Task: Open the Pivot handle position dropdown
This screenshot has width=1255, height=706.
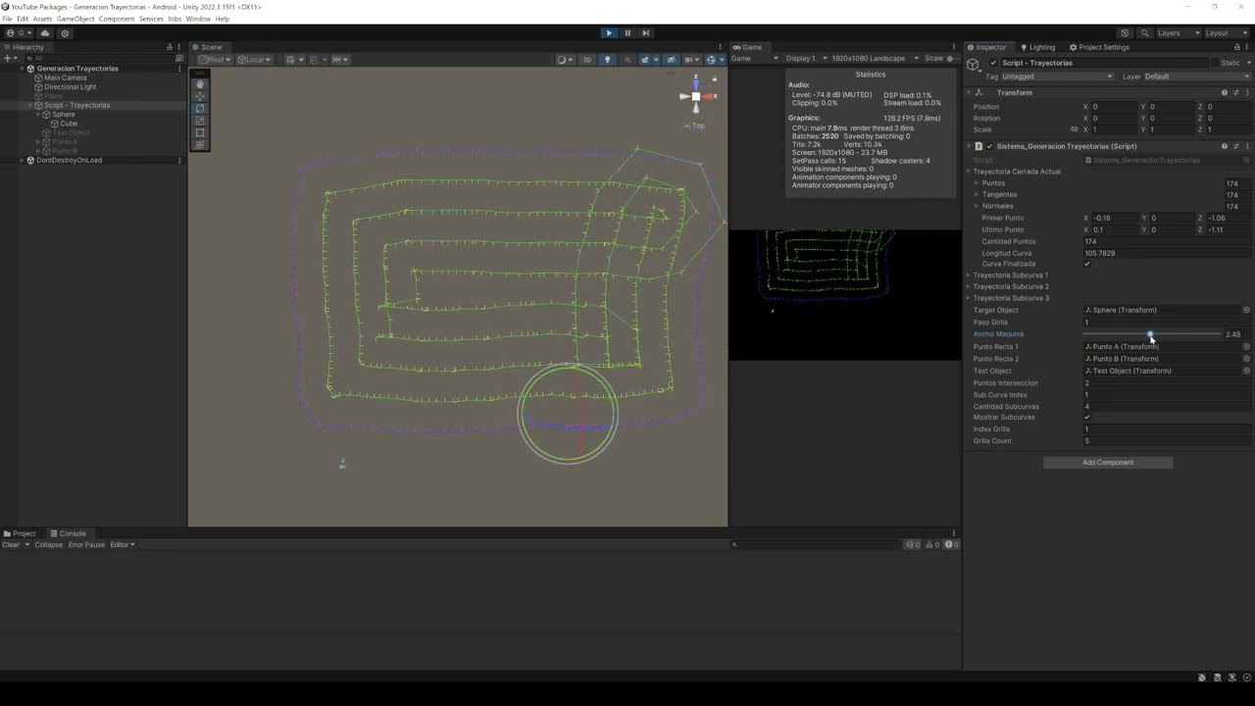Action: (x=214, y=59)
